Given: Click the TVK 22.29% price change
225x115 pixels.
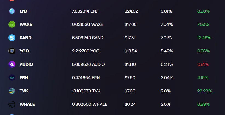Looking at the screenshot, I should (204, 91).
